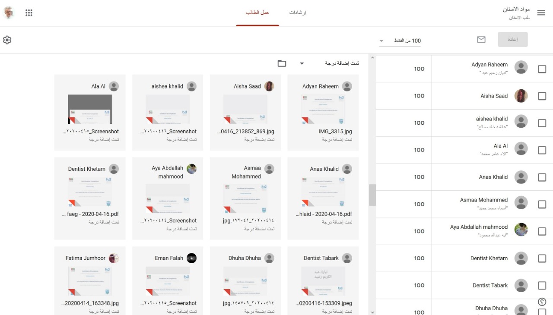Click the إعادة return button
The height and width of the screenshot is (315, 553).
(x=512, y=40)
